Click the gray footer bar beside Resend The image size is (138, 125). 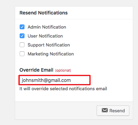pos(56,111)
